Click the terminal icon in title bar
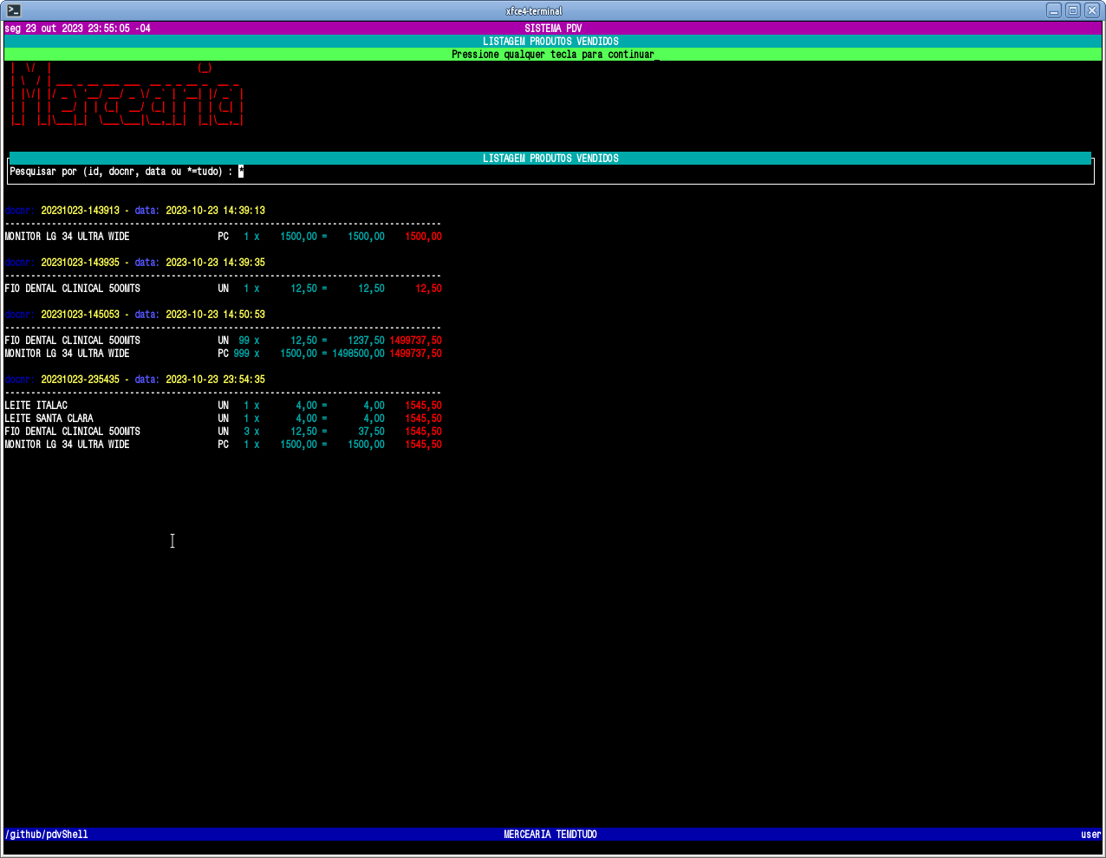1106x858 pixels. click(14, 10)
